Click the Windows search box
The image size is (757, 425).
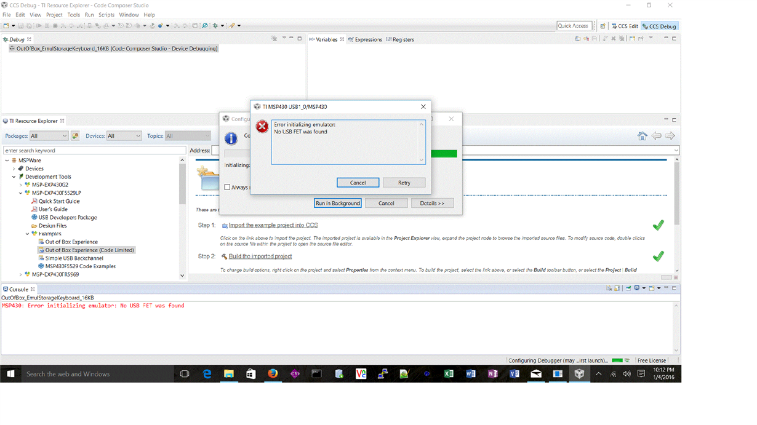(x=97, y=373)
